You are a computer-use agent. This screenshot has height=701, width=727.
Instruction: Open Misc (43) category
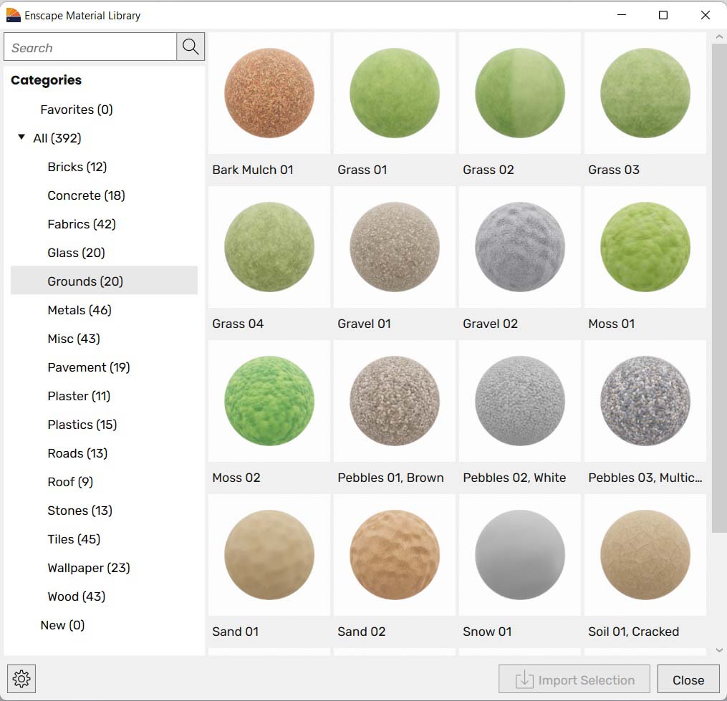74,339
